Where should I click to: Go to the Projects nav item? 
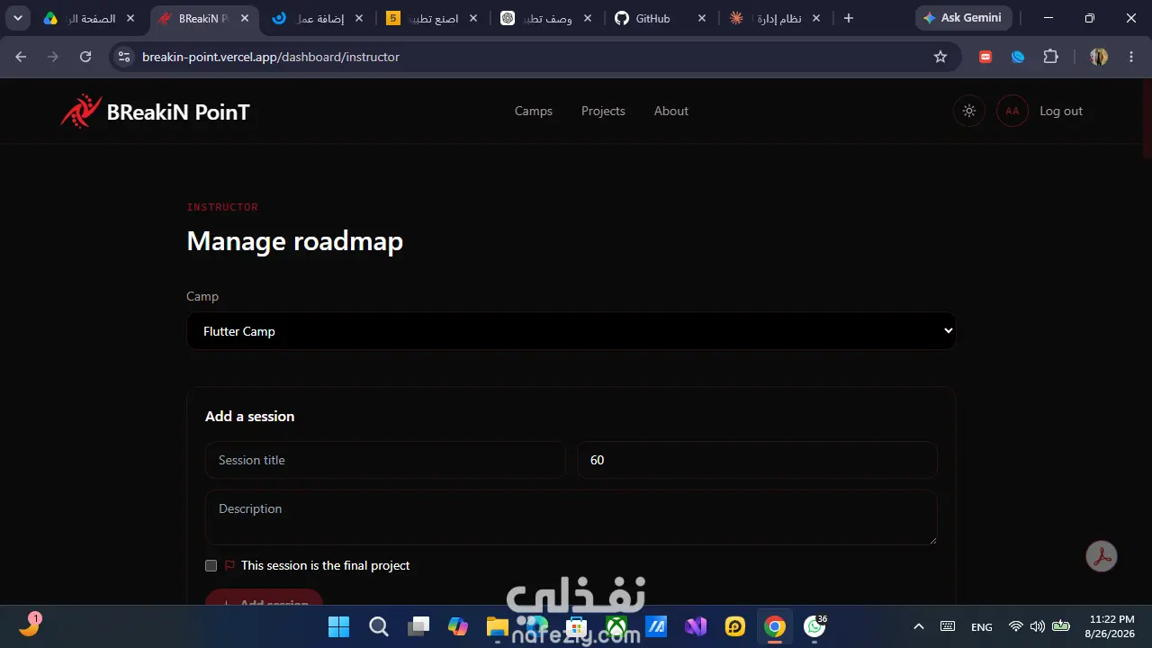603,112
